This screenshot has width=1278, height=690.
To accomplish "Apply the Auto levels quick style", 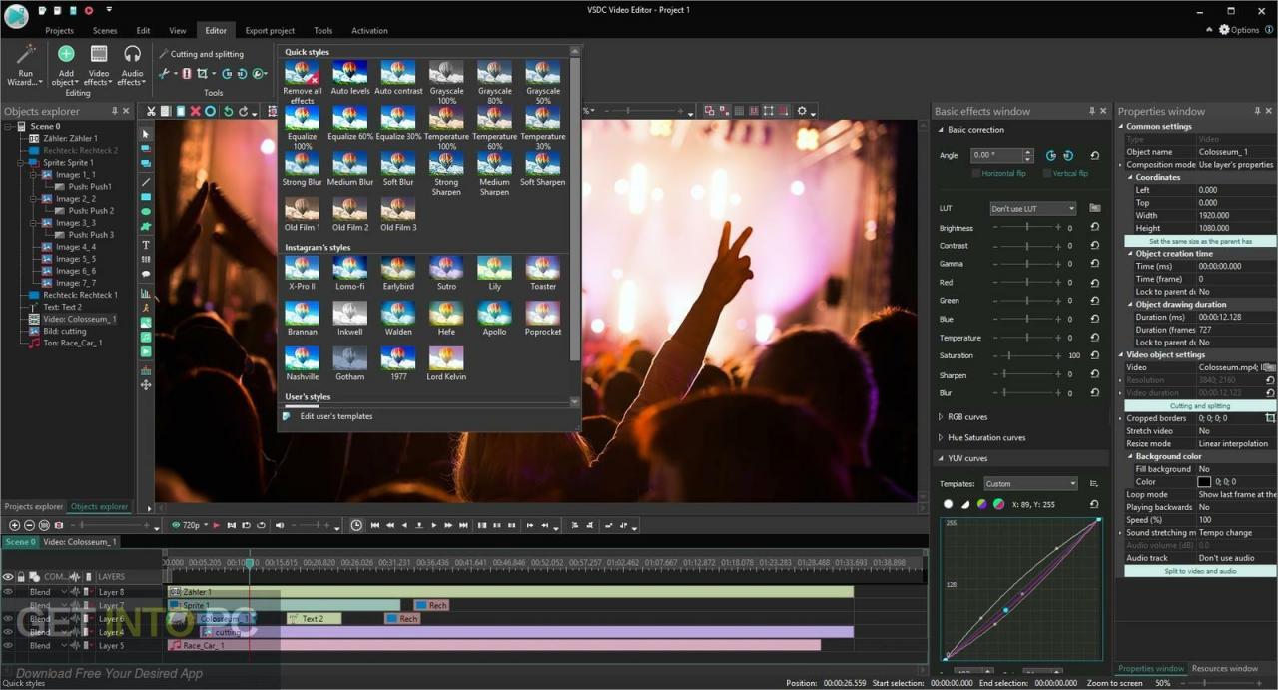I will point(350,78).
